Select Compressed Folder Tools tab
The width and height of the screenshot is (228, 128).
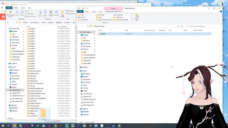pos(113,11)
